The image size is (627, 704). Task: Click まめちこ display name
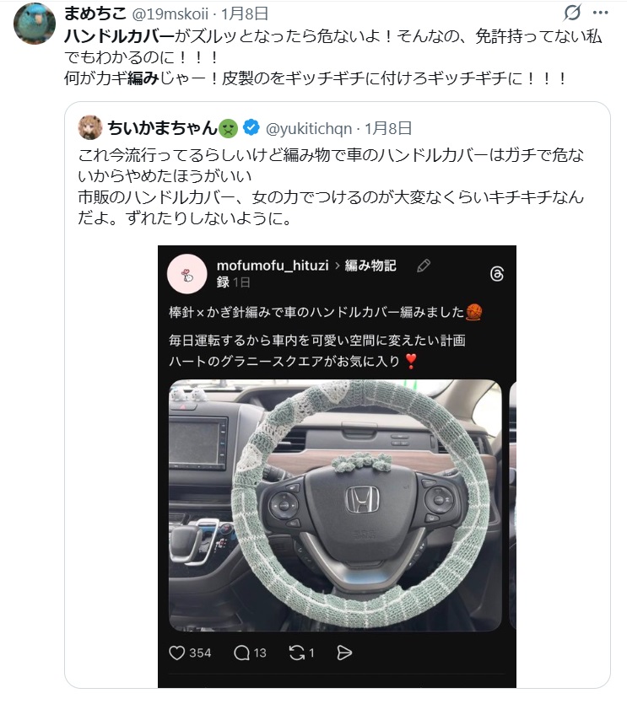(95, 13)
